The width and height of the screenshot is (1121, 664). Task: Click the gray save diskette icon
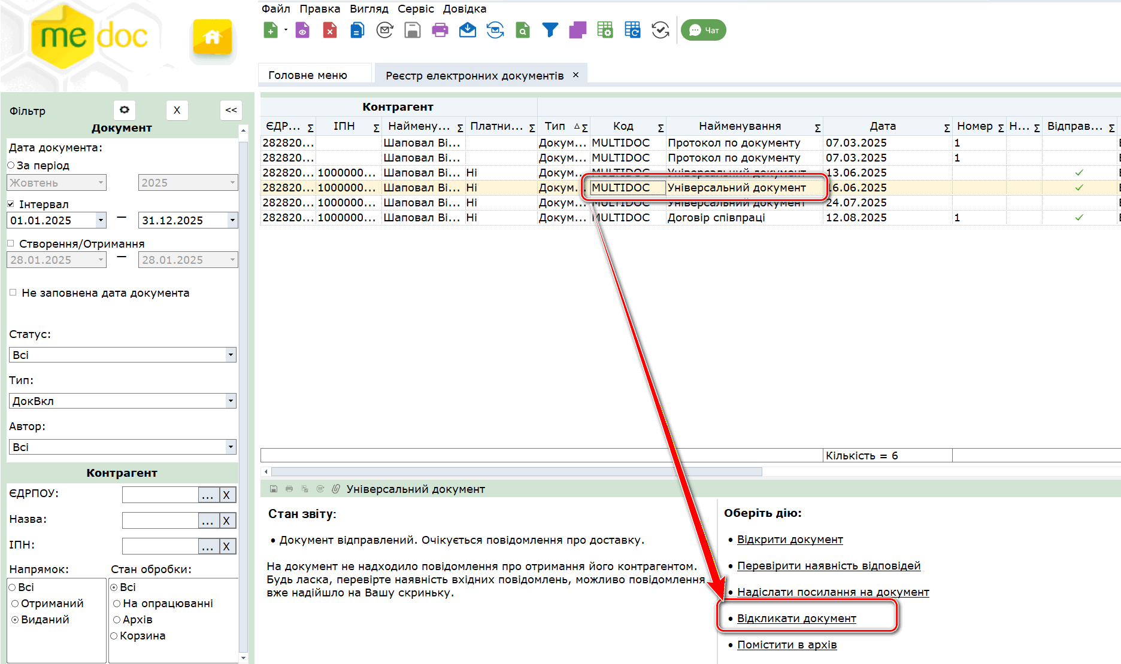413,30
